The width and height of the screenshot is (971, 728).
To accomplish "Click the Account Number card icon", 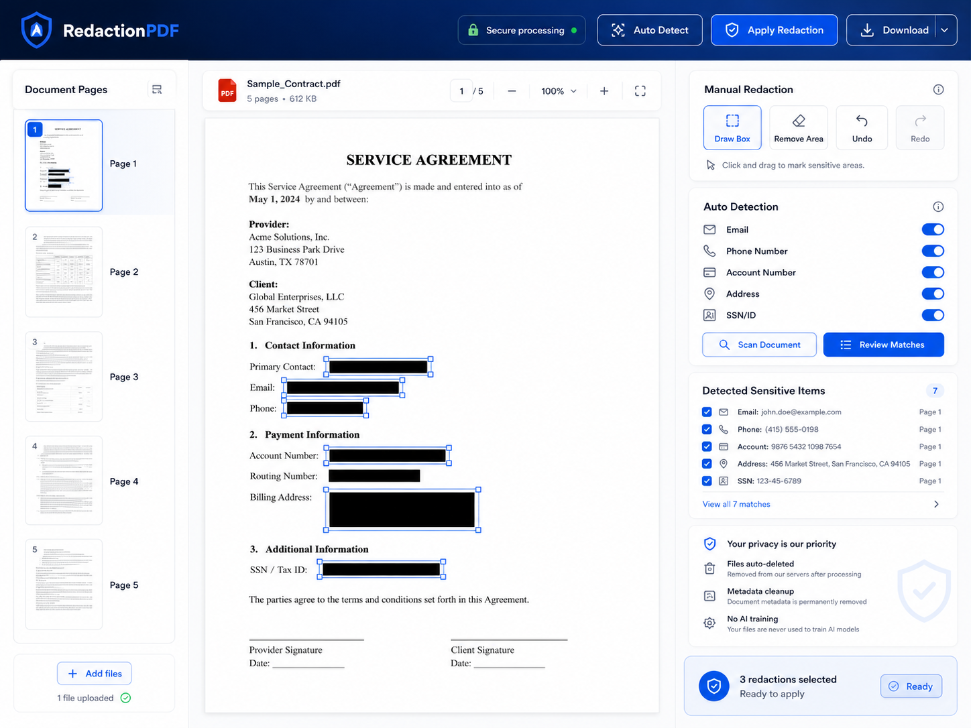I will coord(709,272).
